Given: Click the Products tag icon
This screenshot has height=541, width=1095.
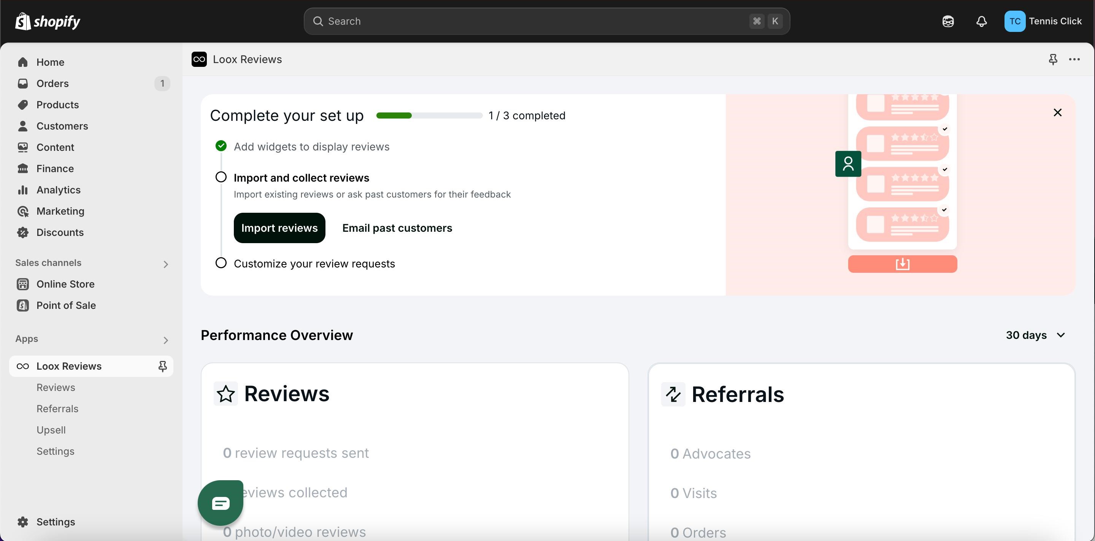Looking at the screenshot, I should click(x=23, y=104).
